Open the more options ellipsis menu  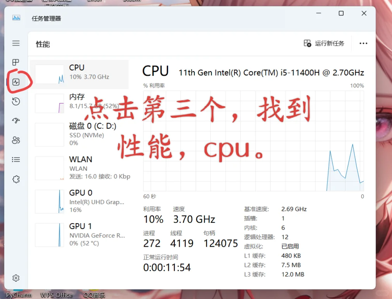pyautogui.click(x=363, y=44)
